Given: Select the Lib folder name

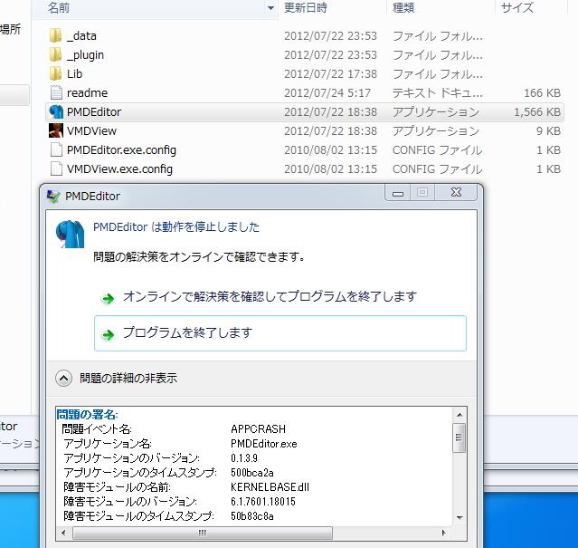Looking at the screenshot, I should [x=74, y=73].
